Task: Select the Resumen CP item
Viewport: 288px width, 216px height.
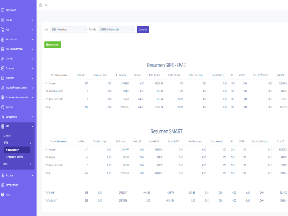Action: 17,150
